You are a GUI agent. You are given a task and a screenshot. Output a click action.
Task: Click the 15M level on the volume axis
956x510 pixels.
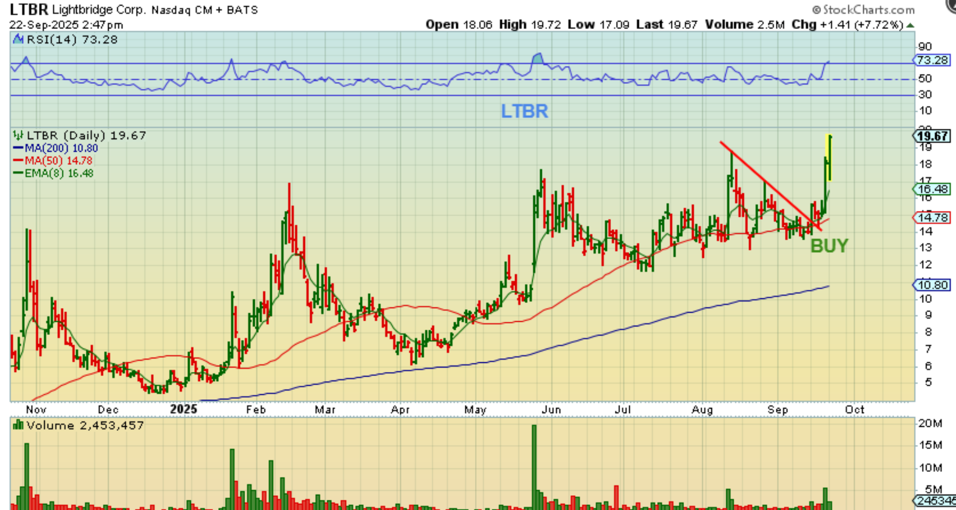tap(930, 445)
